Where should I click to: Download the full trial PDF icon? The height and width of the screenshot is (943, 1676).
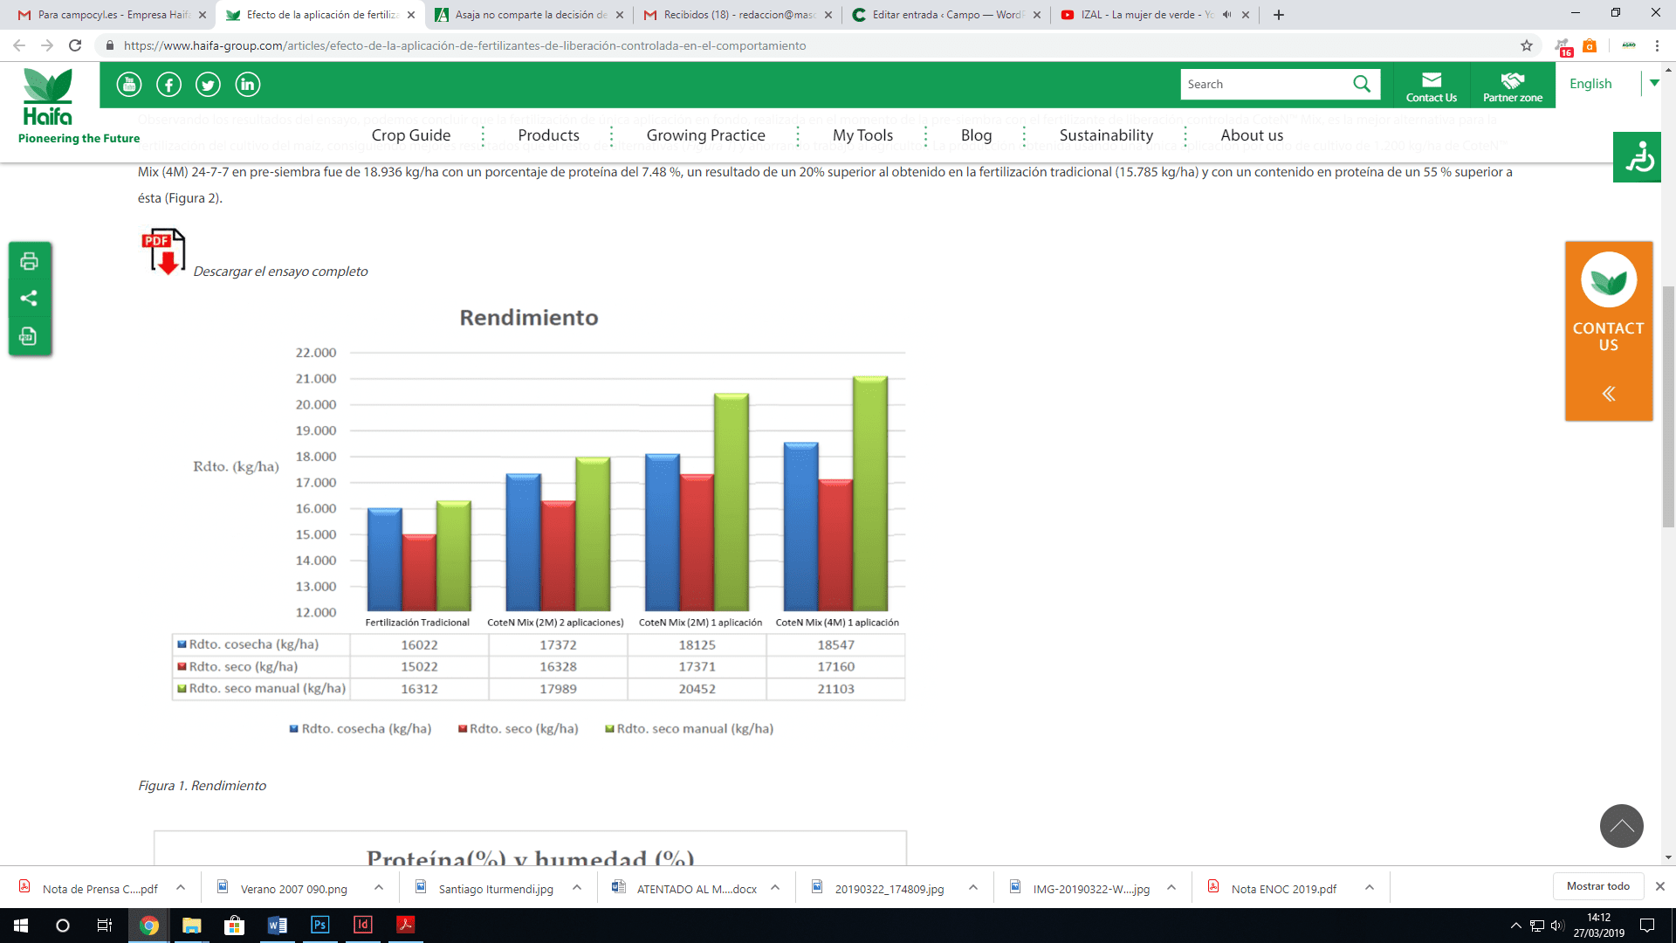pyautogui.click(x=163, y=251)
